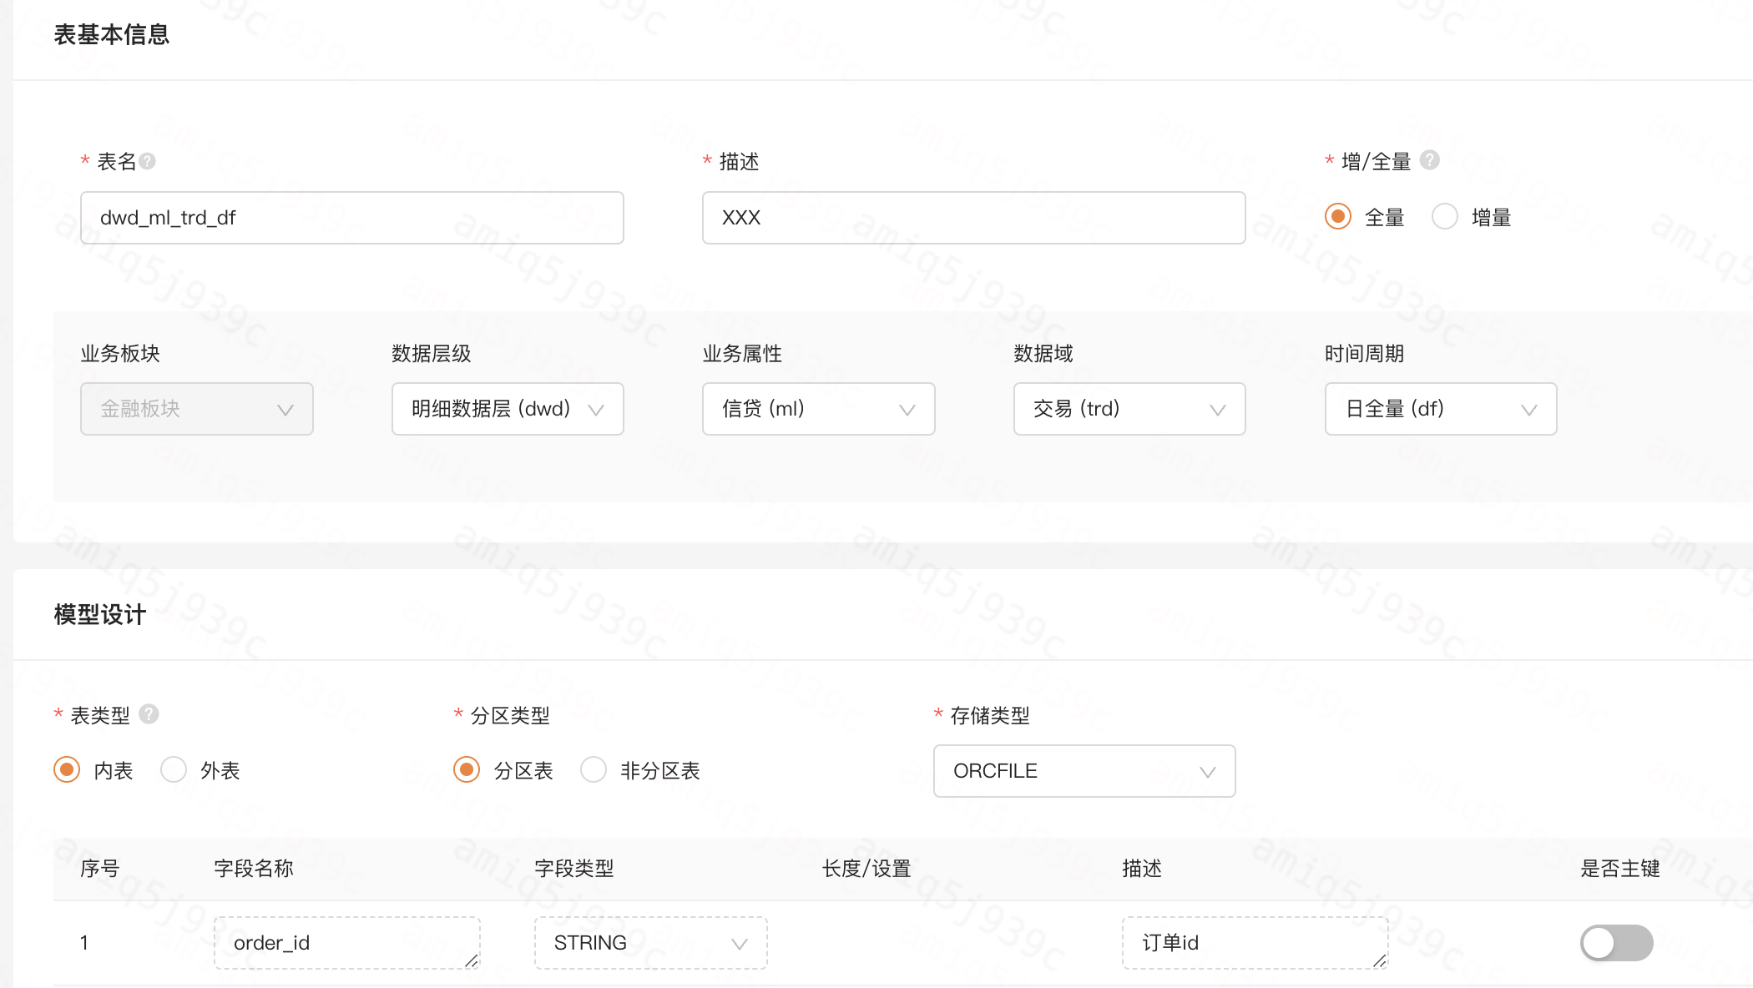This screenshot has width=1753, height=988.
Task: Click the 描述 input containing XXX
Action: (973, 218)
